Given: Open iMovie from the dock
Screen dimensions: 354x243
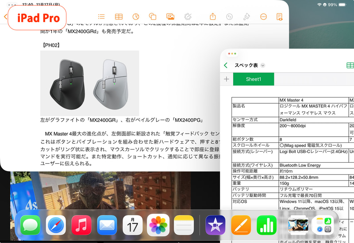Looking at the screenshot, I should click(x=215, y=225).
